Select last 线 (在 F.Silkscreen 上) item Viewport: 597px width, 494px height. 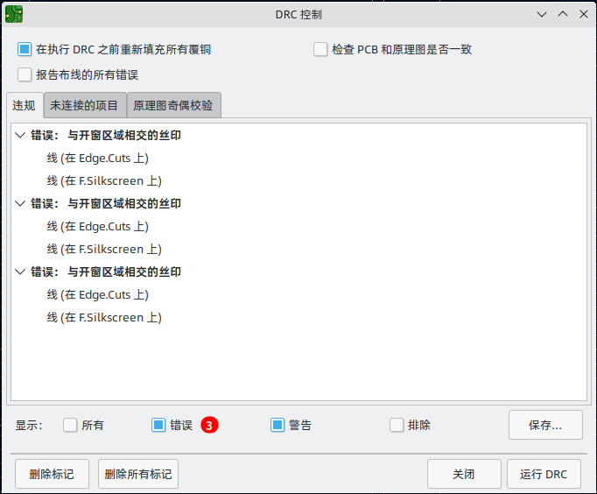(x=104, y=318)
